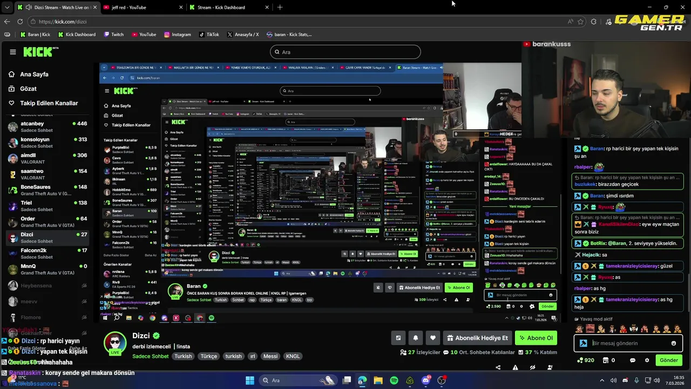
Task: Go back in browser
Action: tap(7, 22)
